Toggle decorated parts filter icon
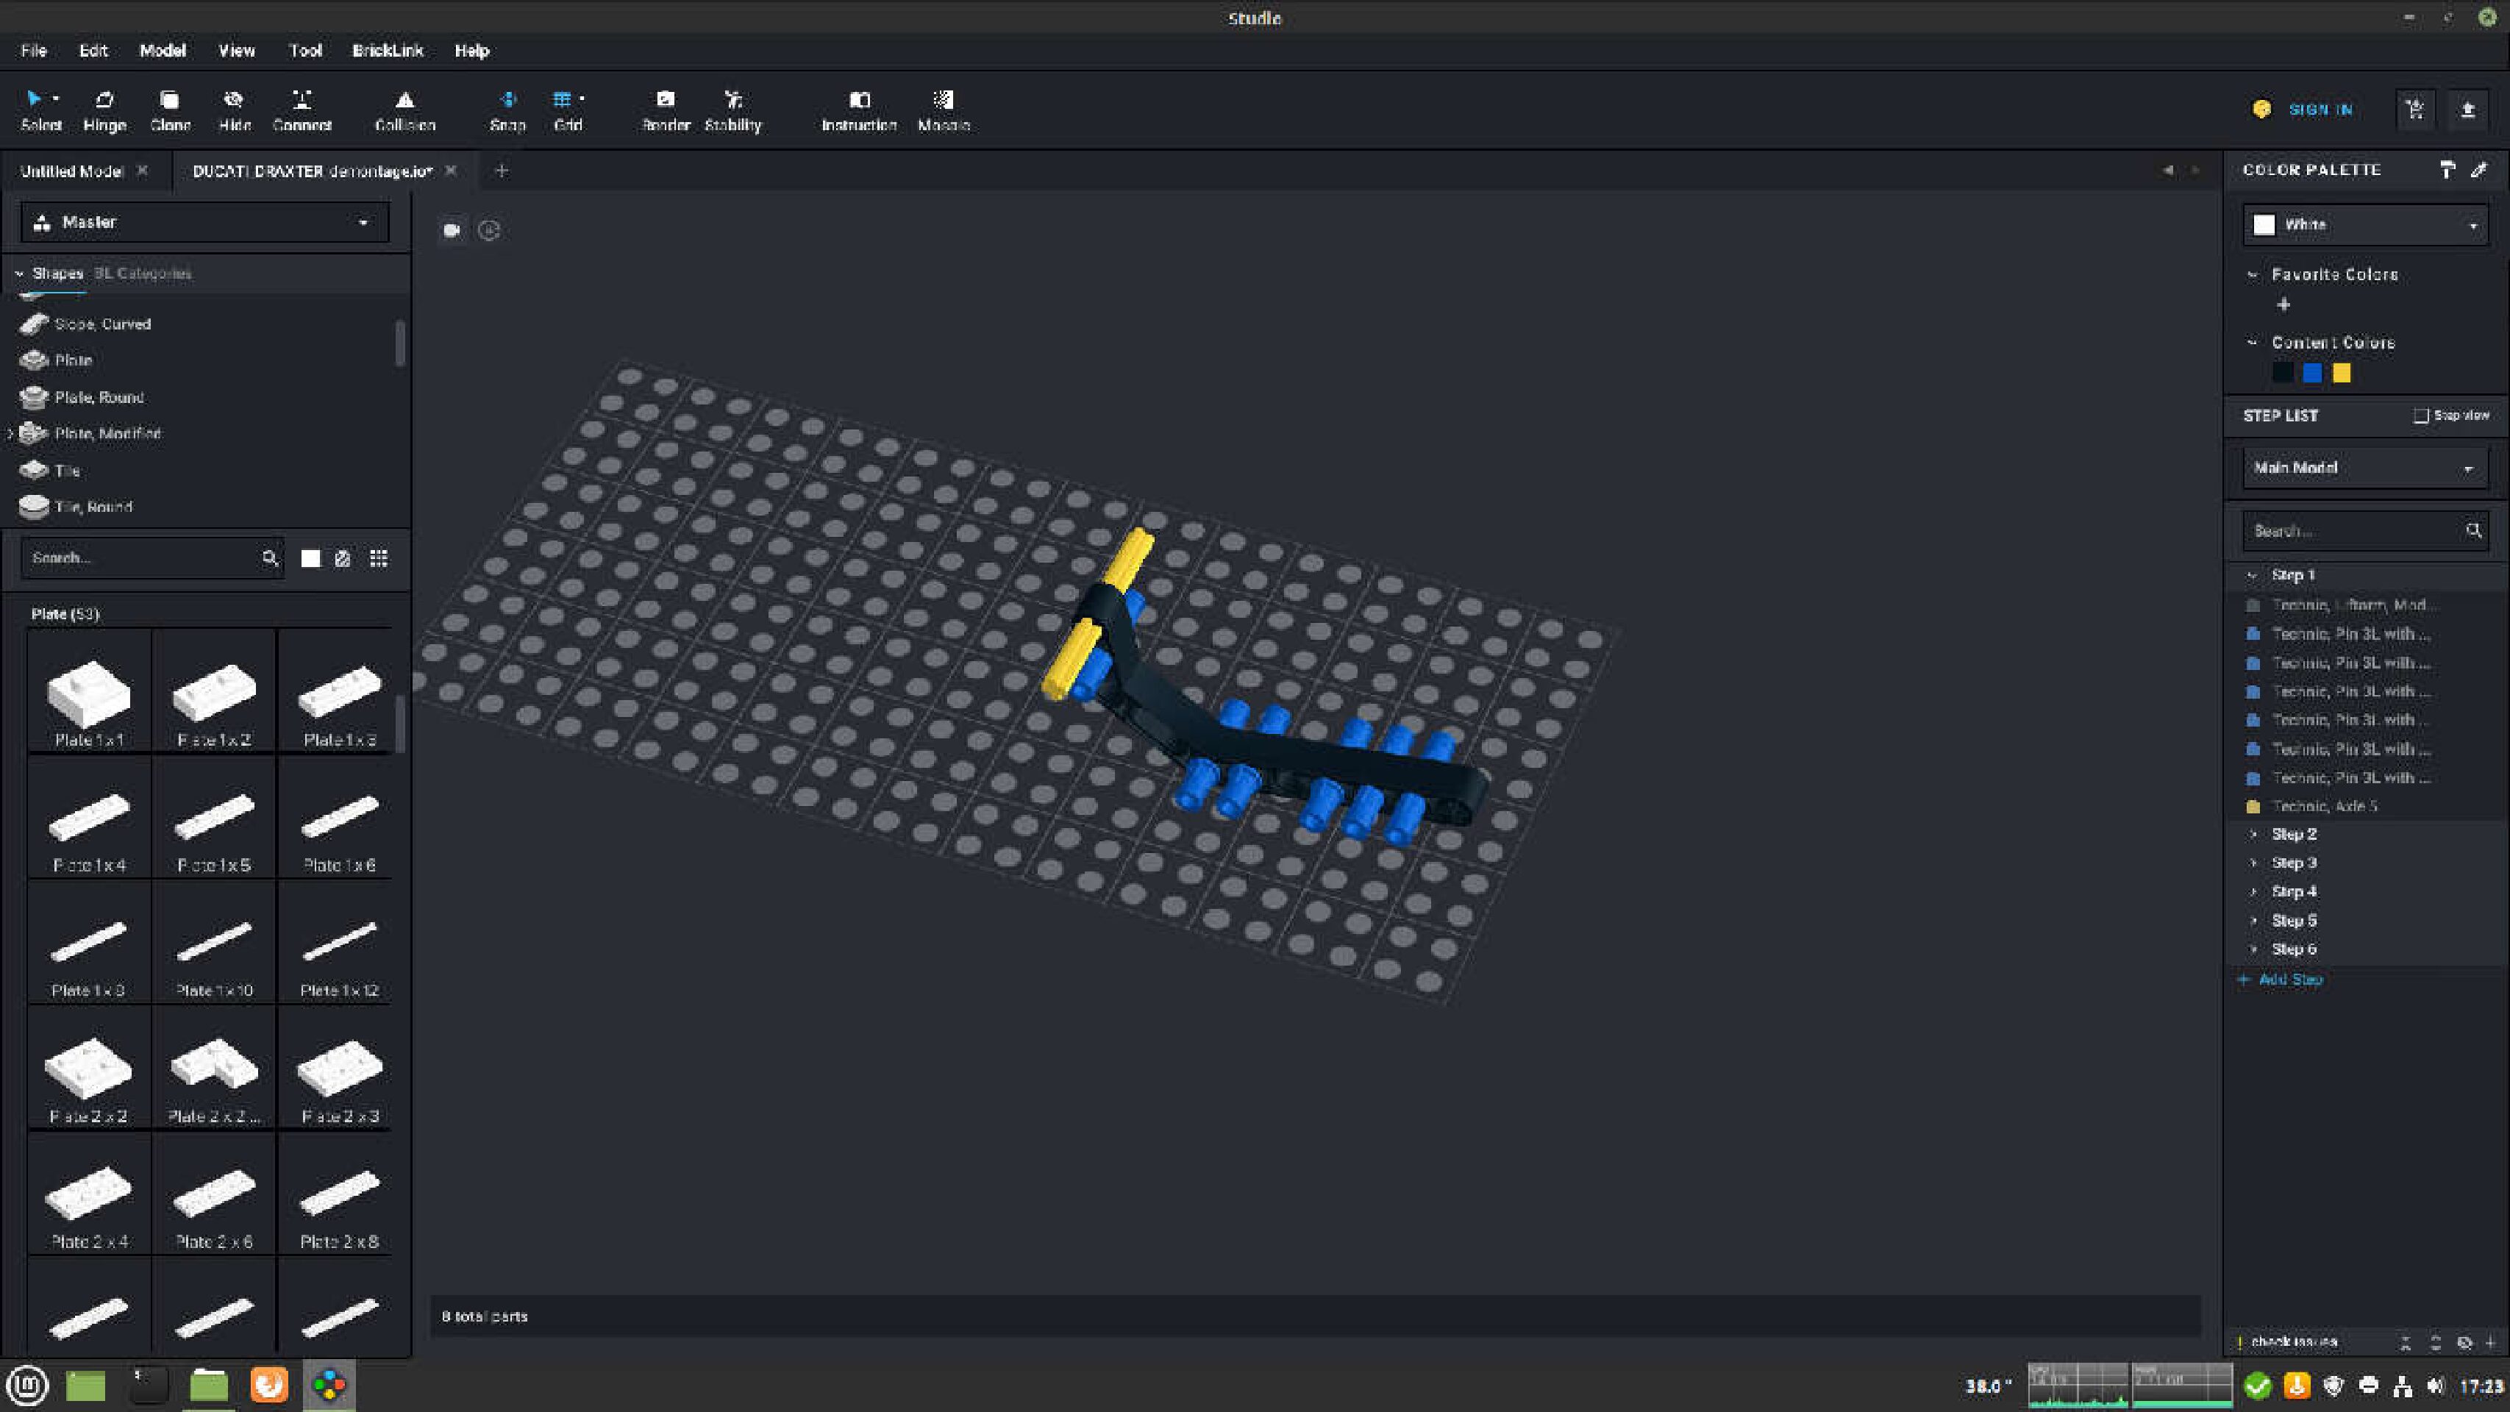 [343, 558]
